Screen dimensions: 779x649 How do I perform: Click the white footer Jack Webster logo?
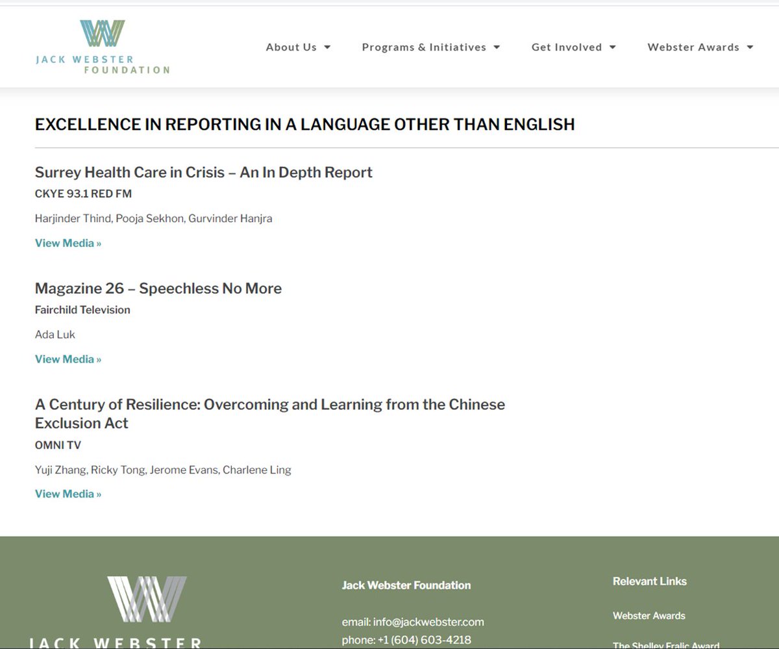[116, 611]
